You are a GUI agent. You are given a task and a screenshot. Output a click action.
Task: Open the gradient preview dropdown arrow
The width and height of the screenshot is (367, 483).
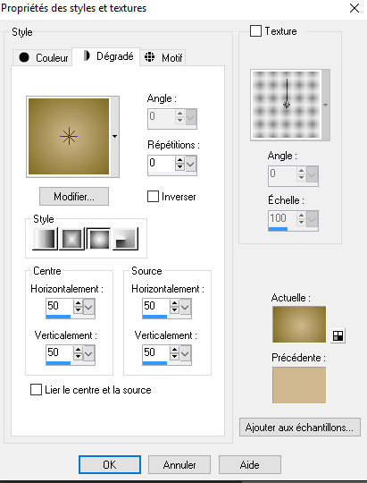tap(115, 137)
